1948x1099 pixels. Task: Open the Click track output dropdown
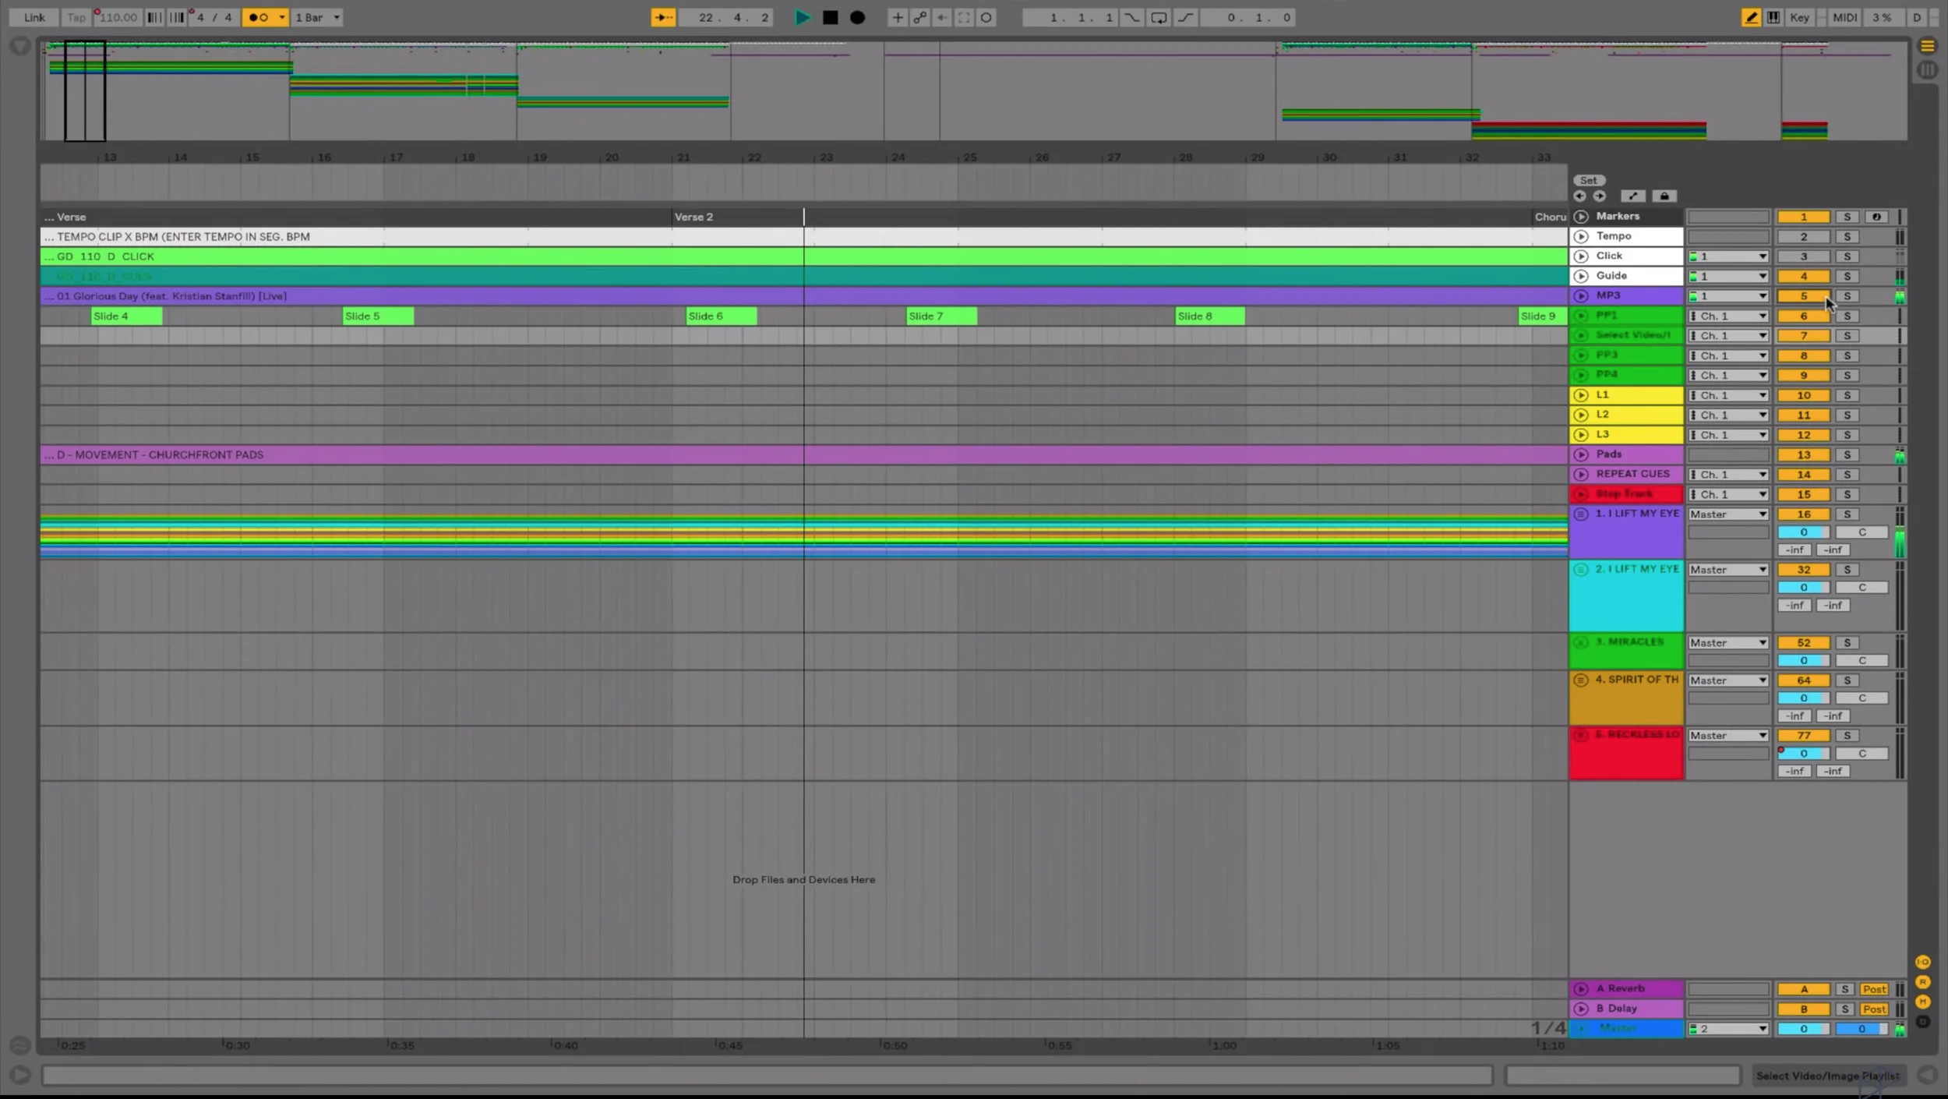point(1728,256)
